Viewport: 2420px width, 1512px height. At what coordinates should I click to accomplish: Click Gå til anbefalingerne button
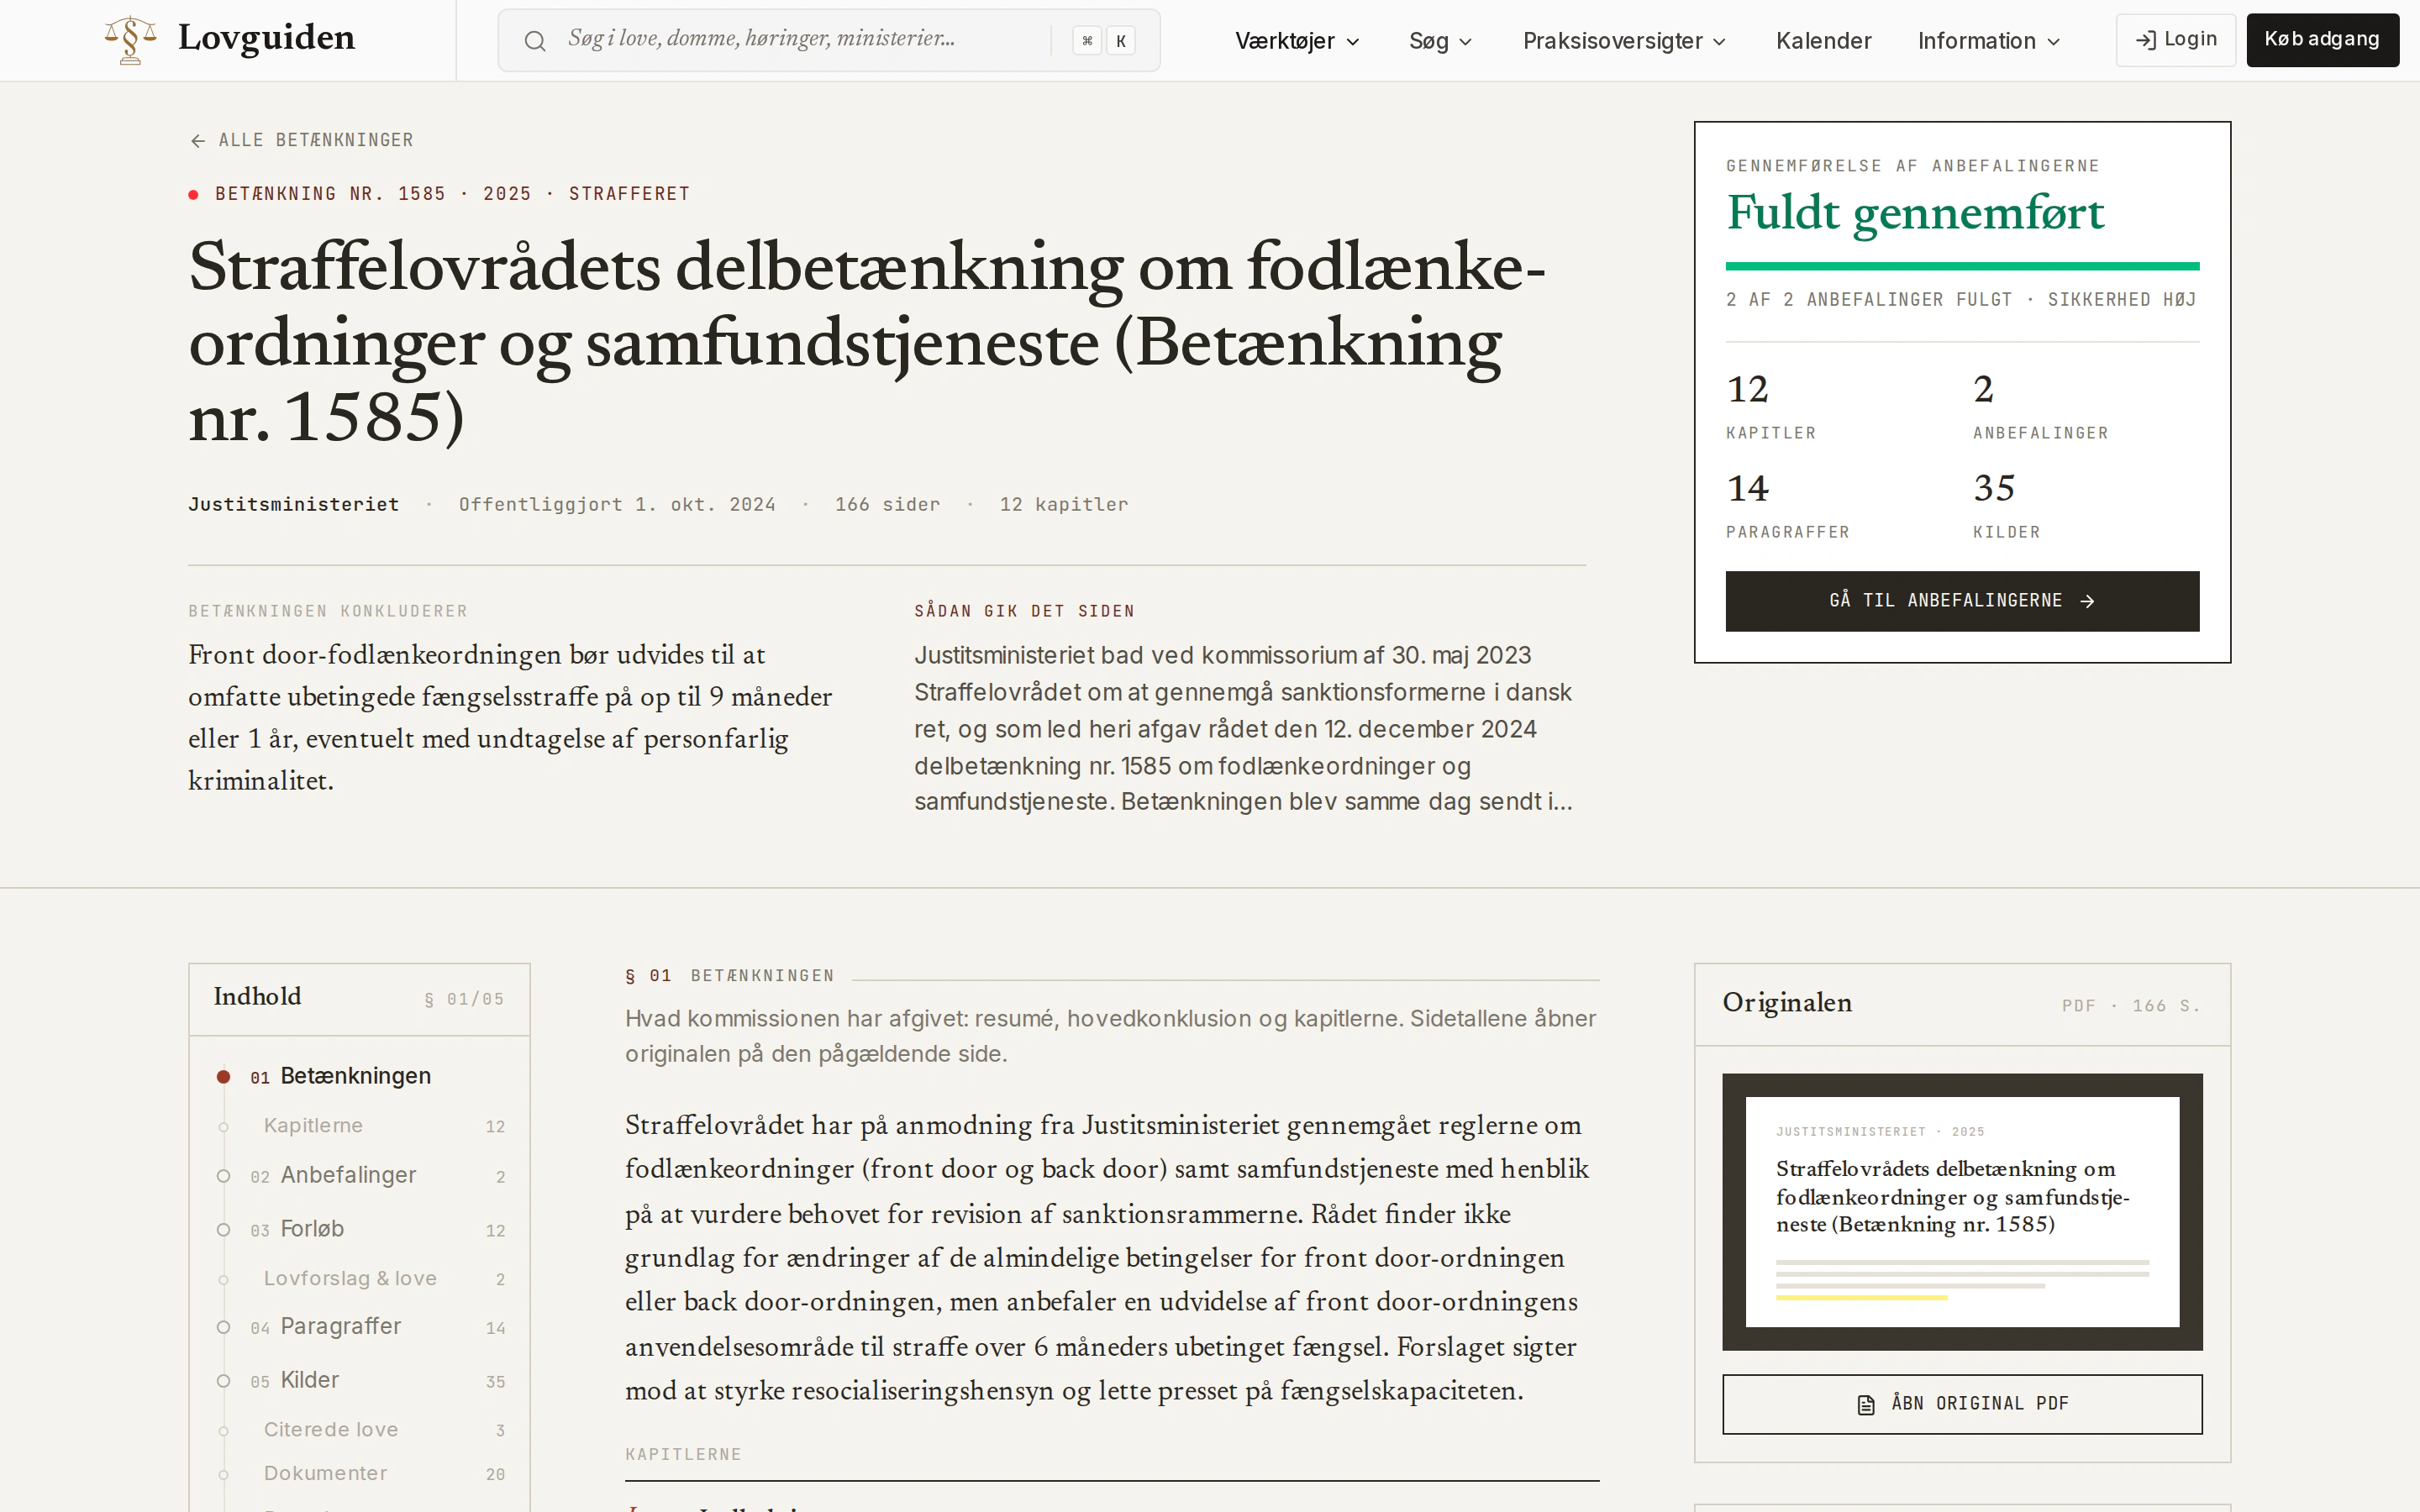(1962, 601)
